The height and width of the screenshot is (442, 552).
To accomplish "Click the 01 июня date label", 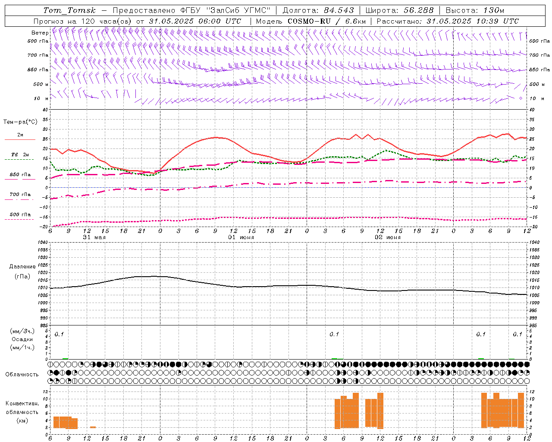I will pyautogui.click(x=241, y=237).
